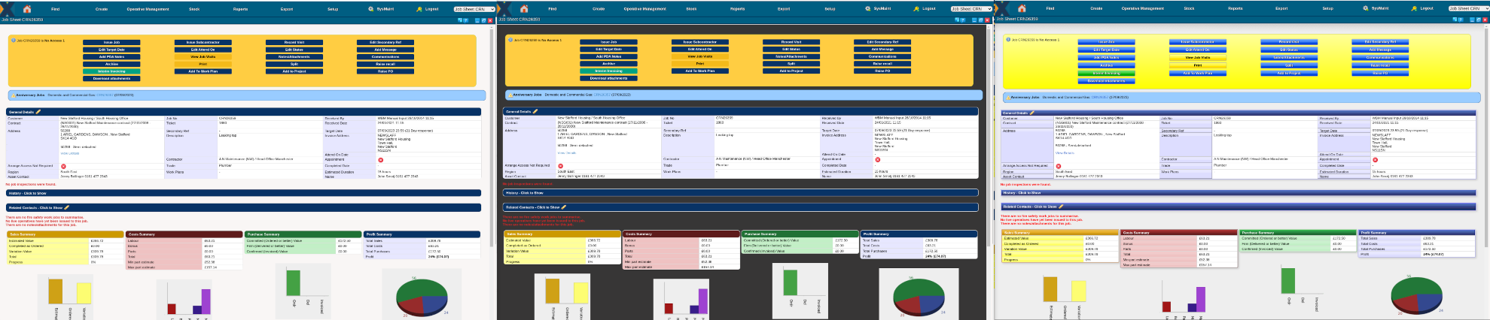Click Home icon in dark-themed window

click(x=524, y=8)
